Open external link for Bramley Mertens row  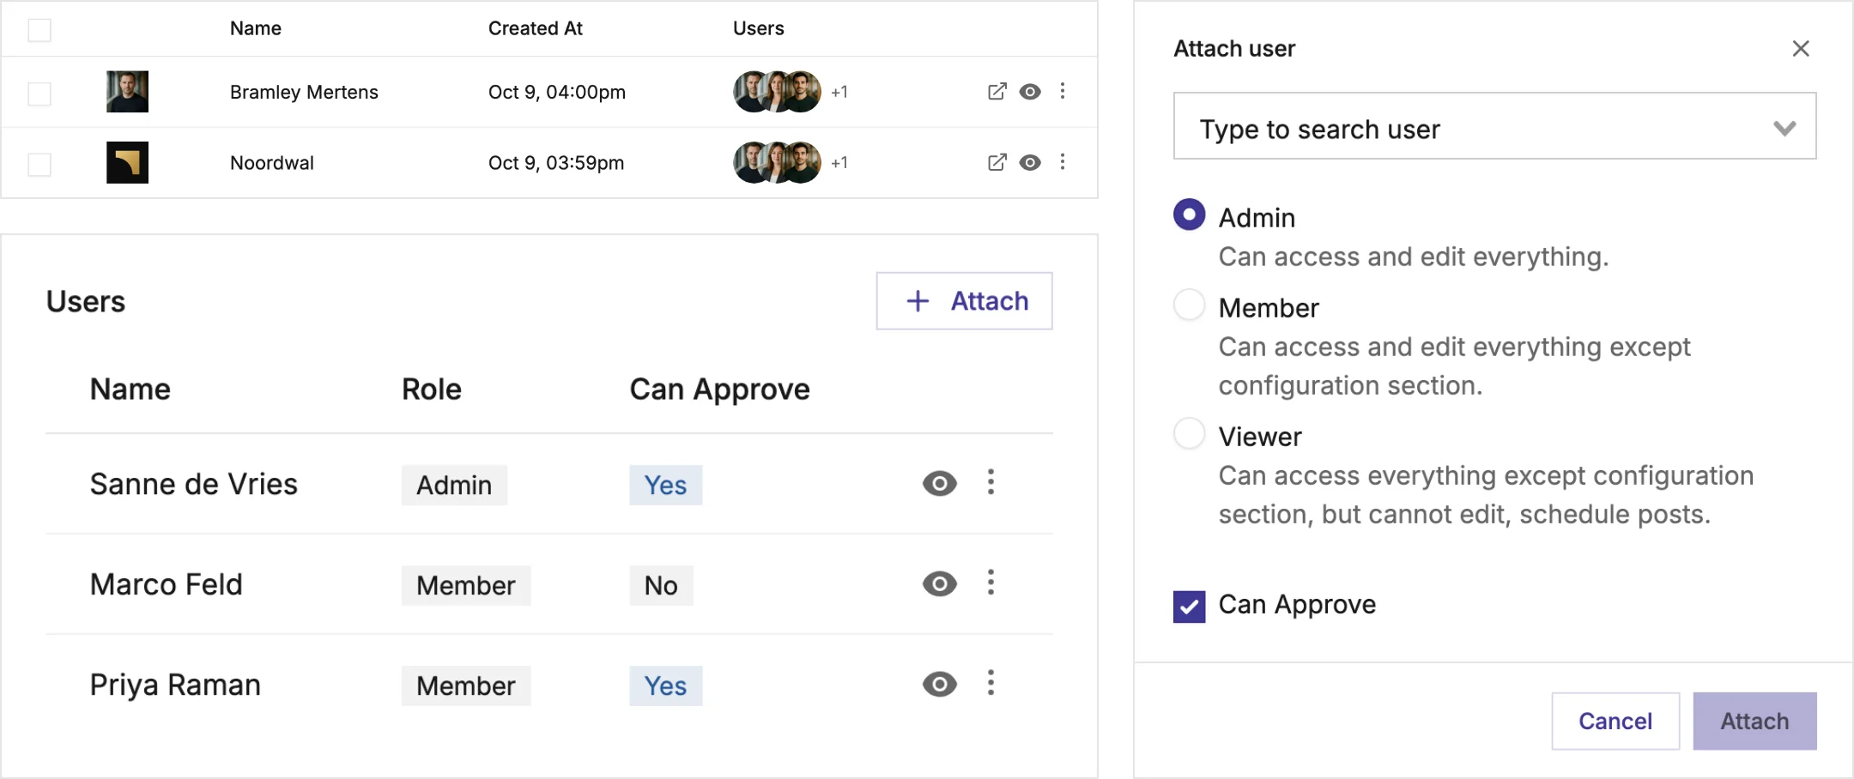997,92
